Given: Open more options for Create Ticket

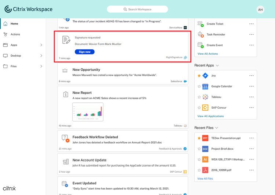Looking at the screenshot, I should [x=252, y=24].
